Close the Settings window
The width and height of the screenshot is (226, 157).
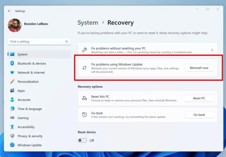click(x=218, y=9)
